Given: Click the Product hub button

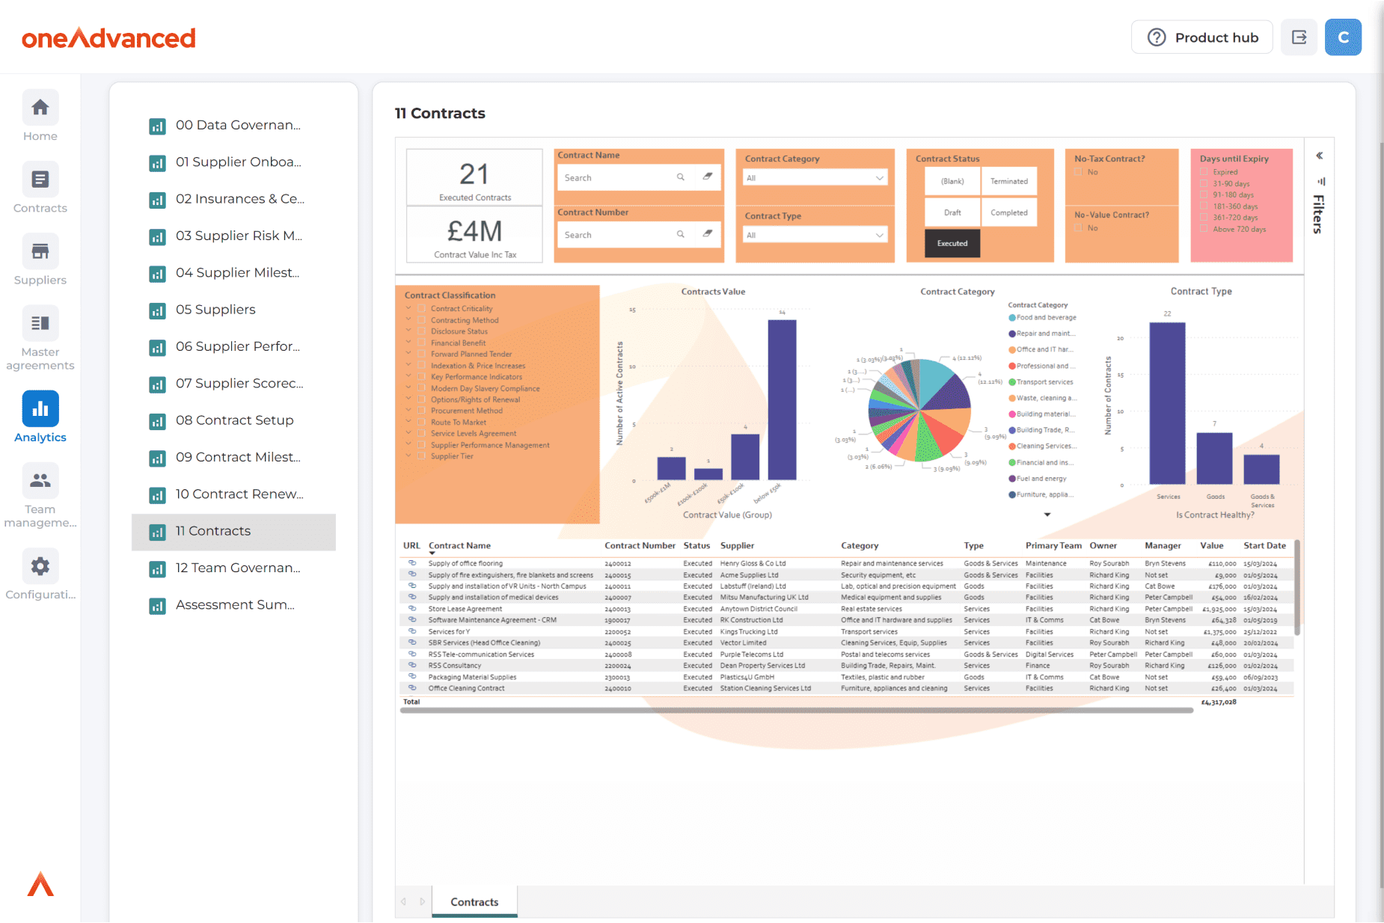Looking at the screenshot, I should (1202, 37).
